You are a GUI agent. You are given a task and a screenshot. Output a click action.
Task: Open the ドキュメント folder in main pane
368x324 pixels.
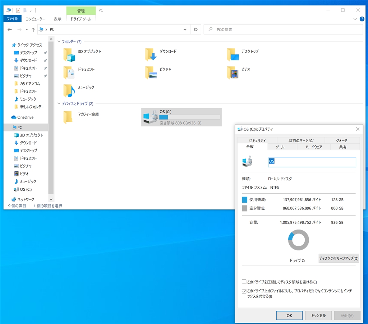[69, 73]
